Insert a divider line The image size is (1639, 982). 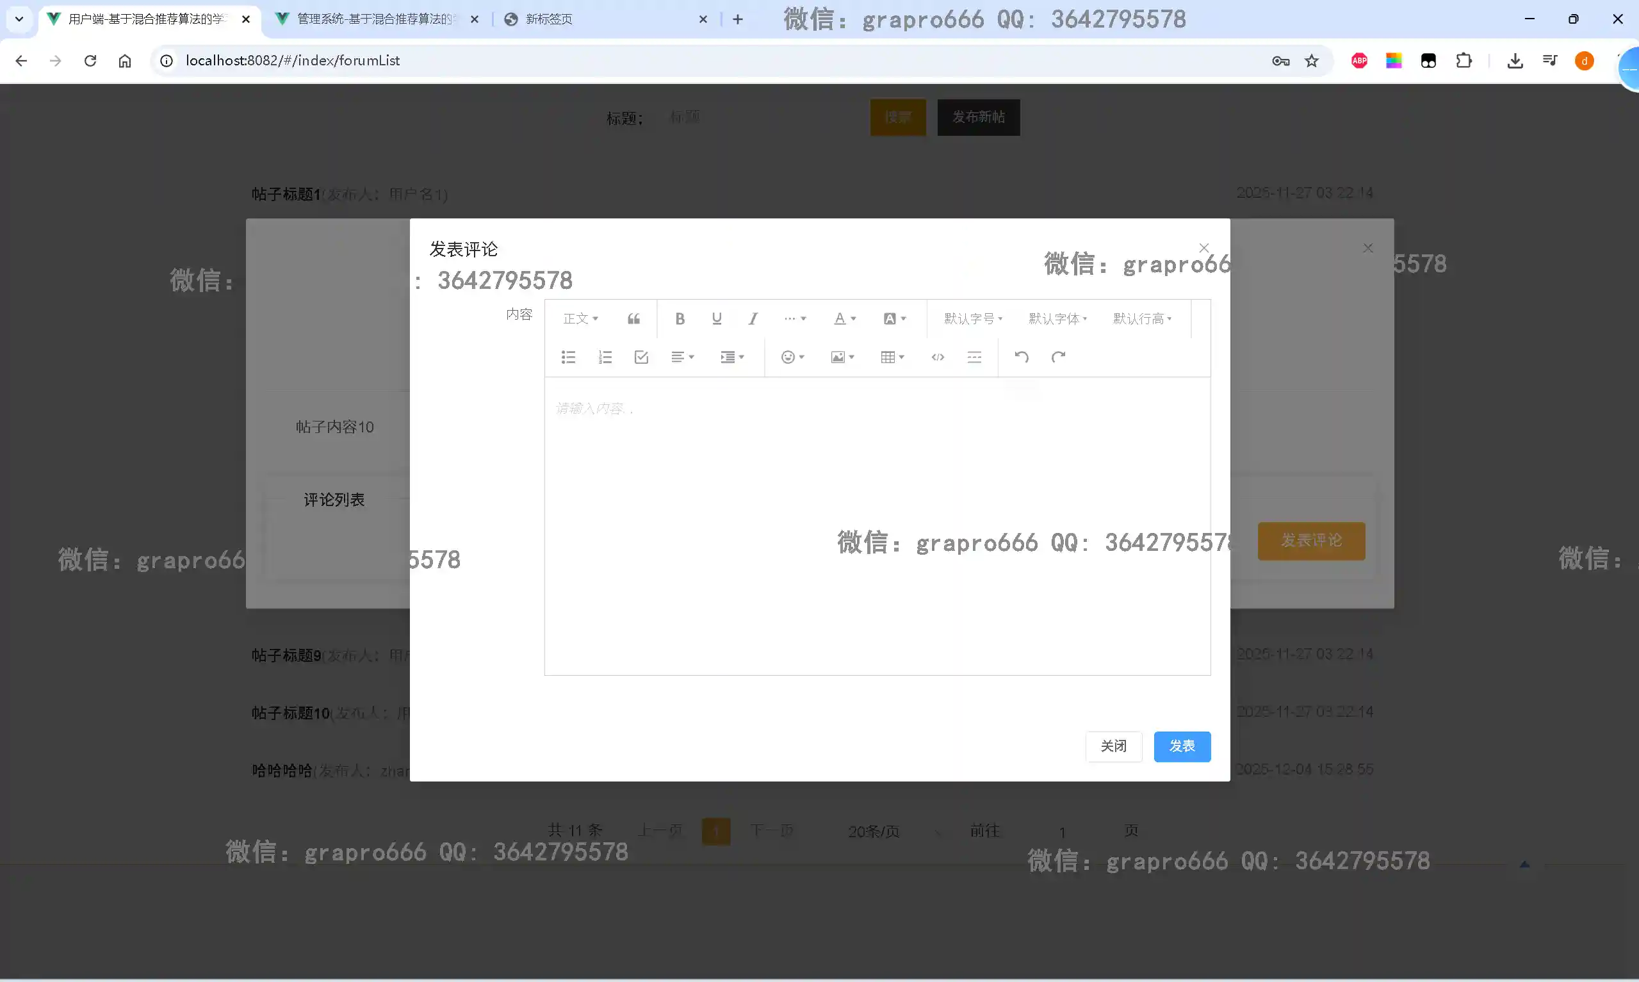pyautogui.click(x=974, y=357)
